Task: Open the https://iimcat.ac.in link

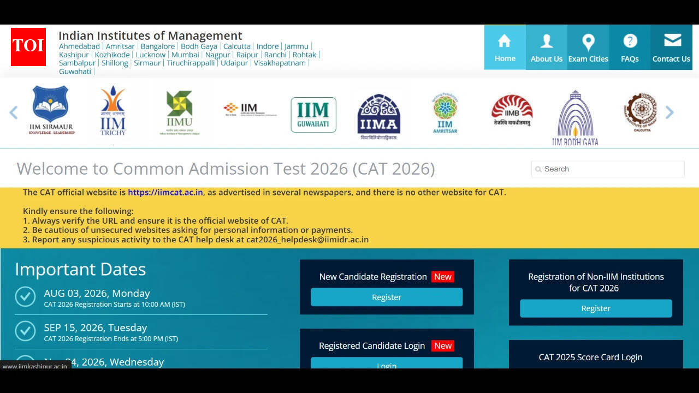Action: click(x=165, y=192)
